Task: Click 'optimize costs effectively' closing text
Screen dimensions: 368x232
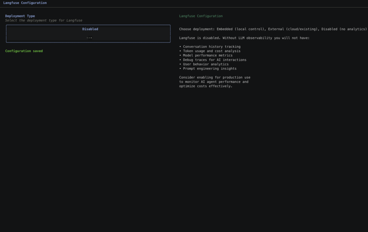Action: pyautogui.click(x=206, y=86)
